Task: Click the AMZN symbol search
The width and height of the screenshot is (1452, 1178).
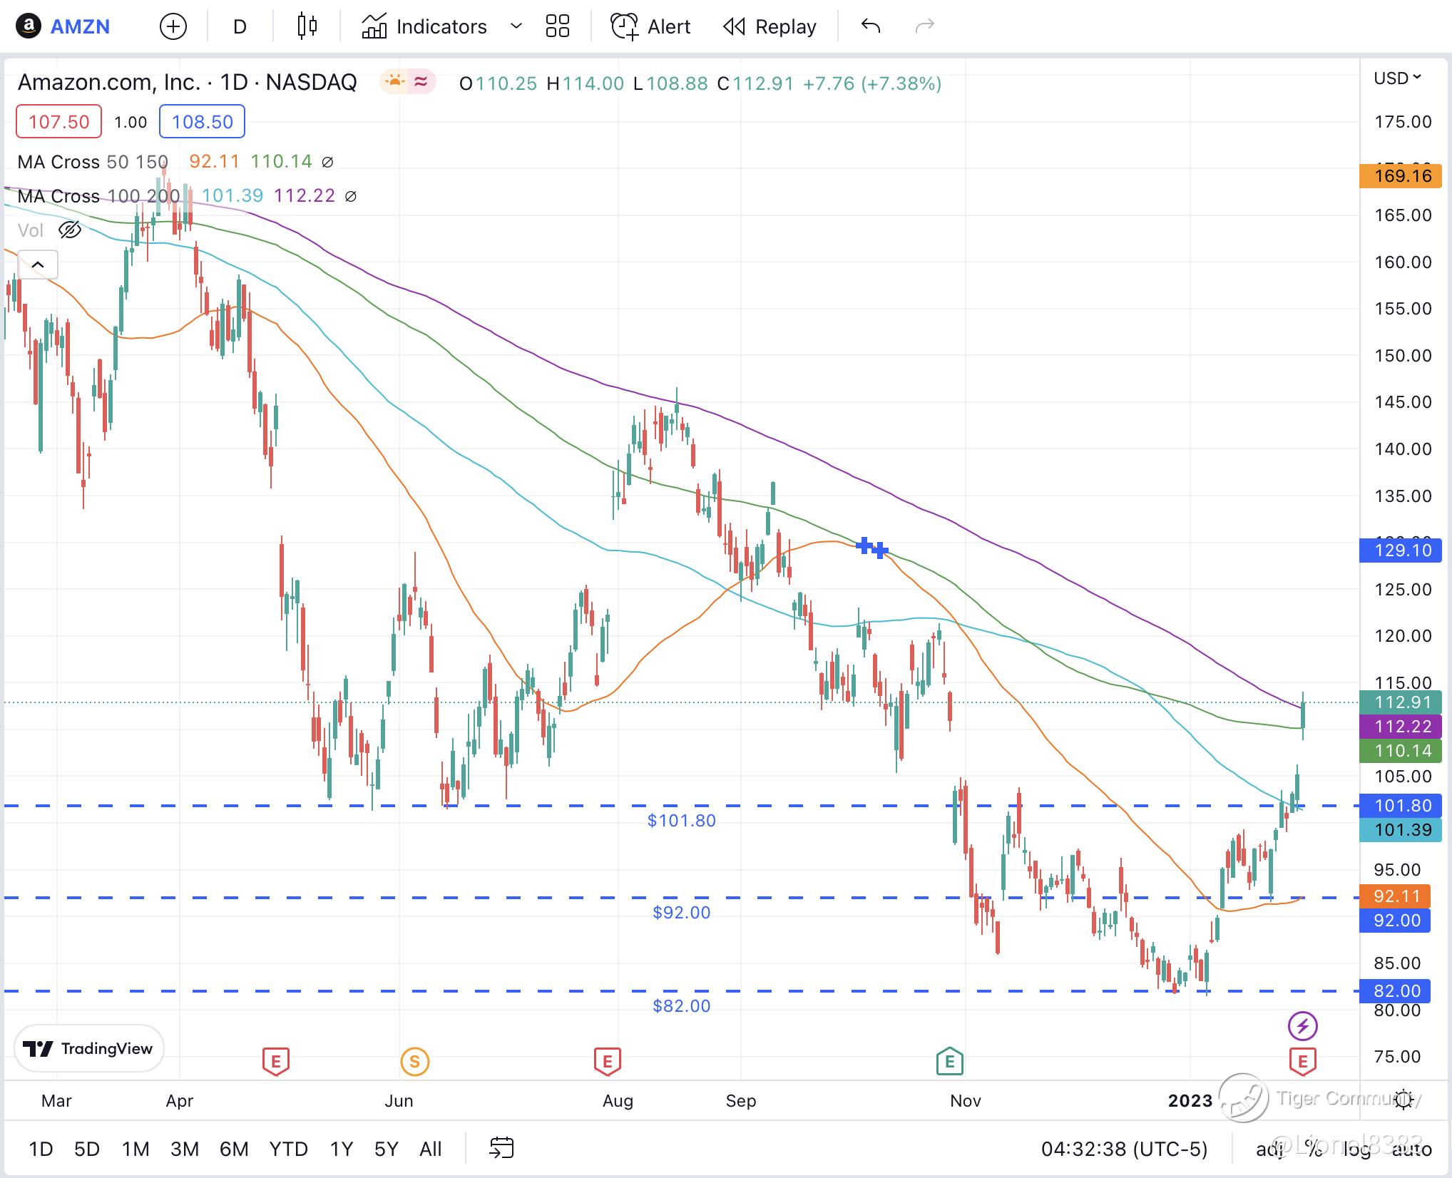Action: [79, 27]
